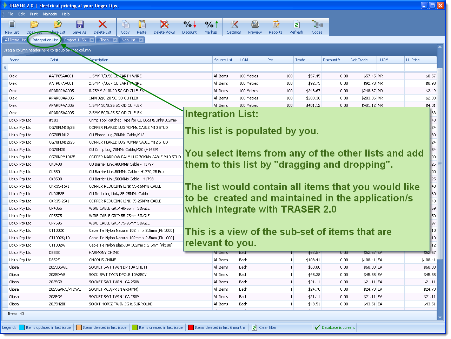451x339 pixels.
Task: Refresh the list data
Action: [297, 24]
